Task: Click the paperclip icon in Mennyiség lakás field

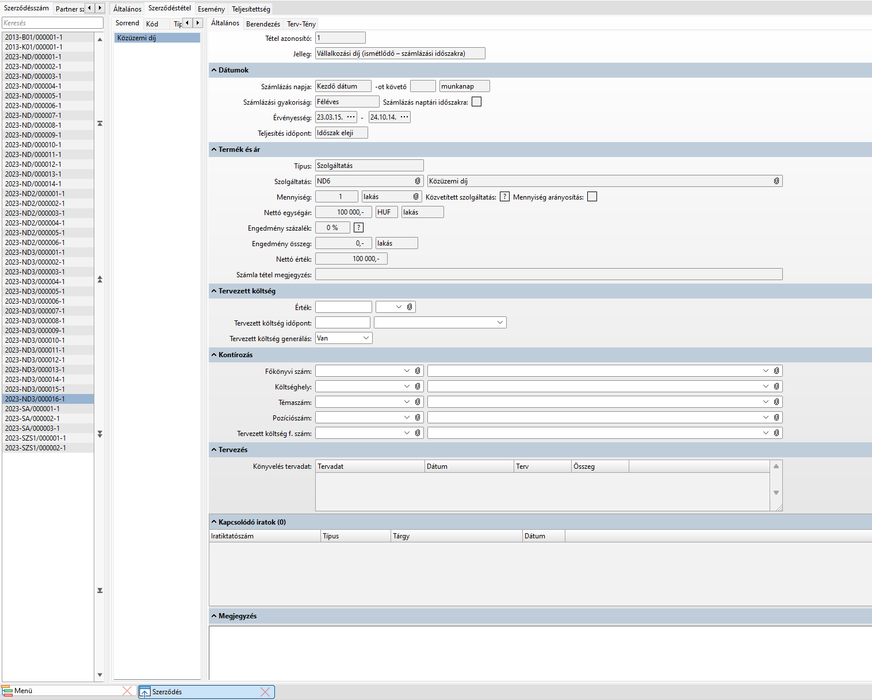Action: click(416, 197)
